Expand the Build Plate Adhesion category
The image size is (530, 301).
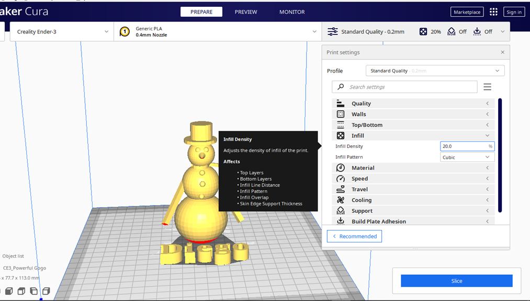point(413,221)
